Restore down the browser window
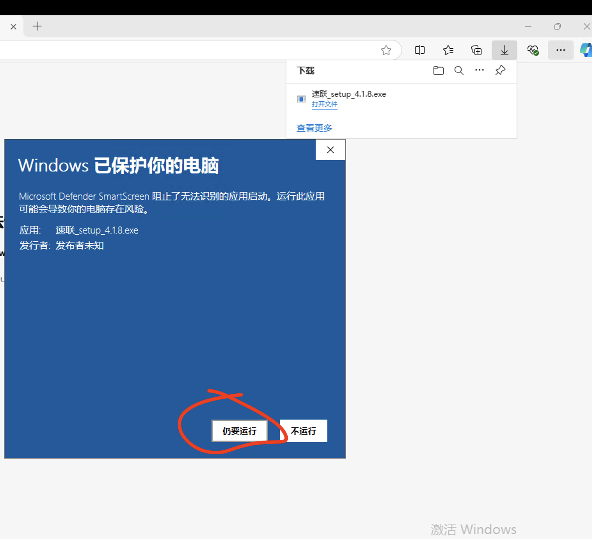 coord(557,27)
